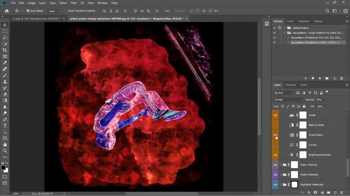The width and height of the screenshot is (350, 196).
Task: Select the Eraser tool
Action: [5, 94]
